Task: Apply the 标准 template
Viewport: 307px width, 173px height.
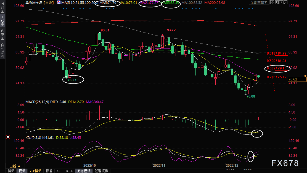Action: pos(49,171)
